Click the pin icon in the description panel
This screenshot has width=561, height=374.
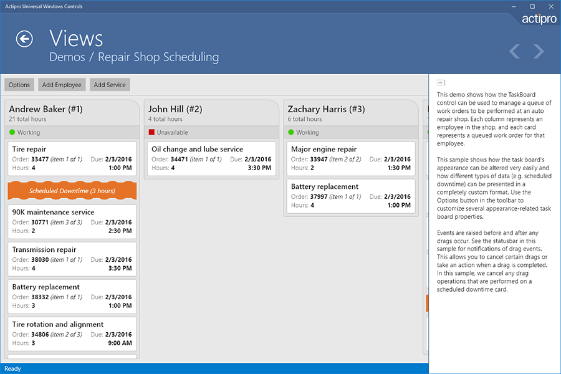pyautogui.click(x=441, y=82)
